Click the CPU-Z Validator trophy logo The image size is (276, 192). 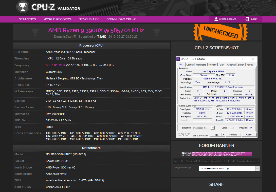(23, 7)
